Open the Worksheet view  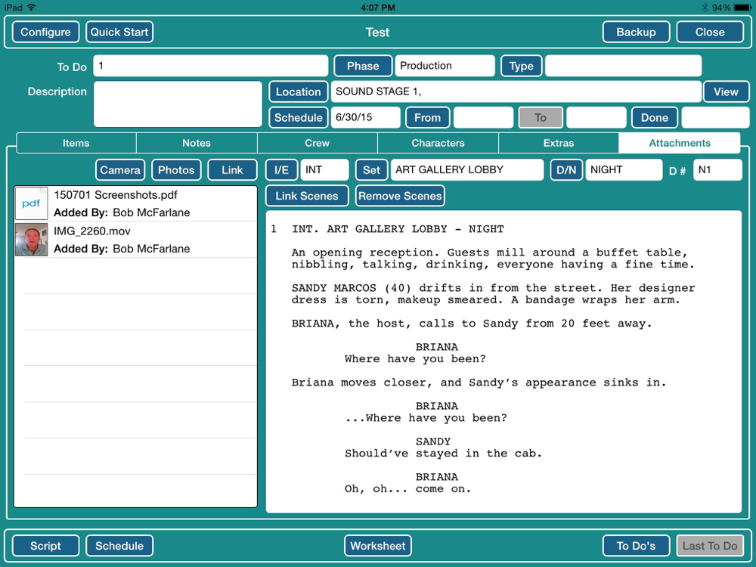378,546
